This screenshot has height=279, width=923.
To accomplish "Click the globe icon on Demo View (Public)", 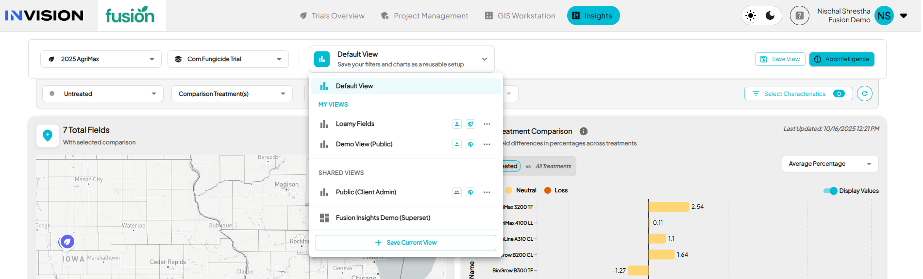I will point(470,144).
